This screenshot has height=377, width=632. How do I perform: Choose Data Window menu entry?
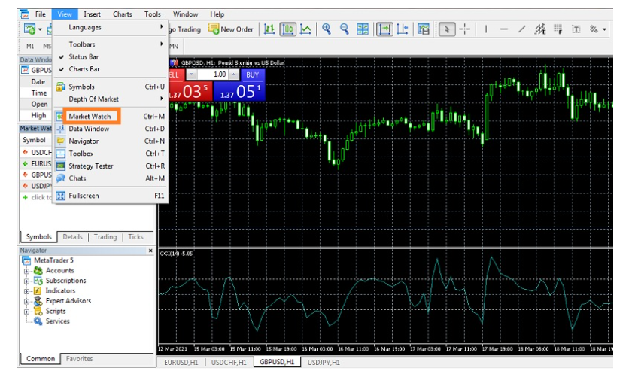(111, 129)
